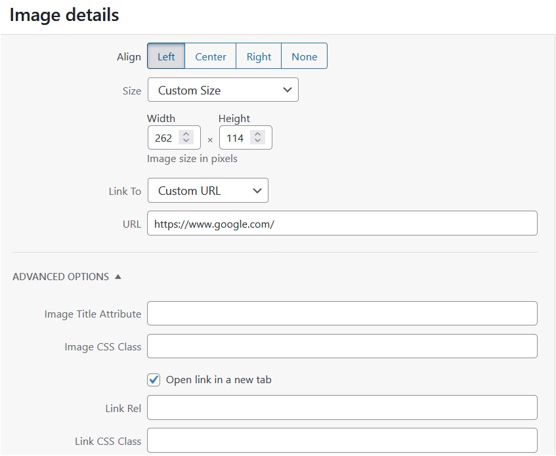The height and width of the screenshot is (456, 556).
Task: Set image alignment to Left
Action: coord(166,56)
